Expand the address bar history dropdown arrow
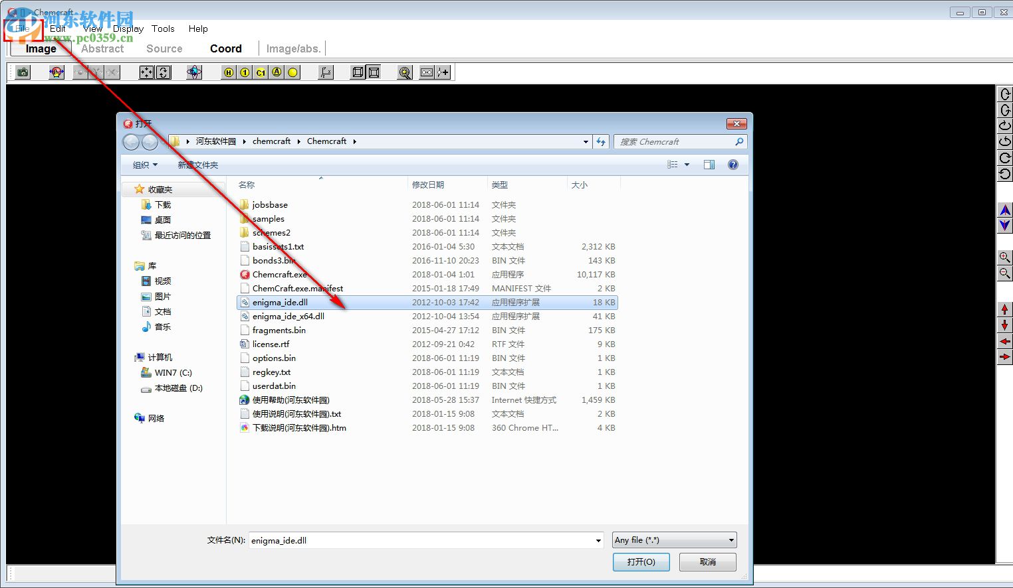 (x=586, y=141)
